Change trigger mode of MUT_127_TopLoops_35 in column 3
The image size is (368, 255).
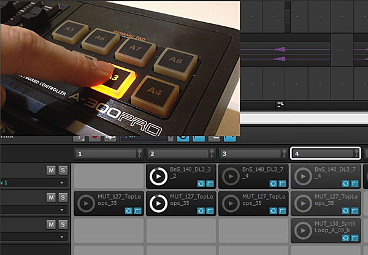[x=282, y=211]
